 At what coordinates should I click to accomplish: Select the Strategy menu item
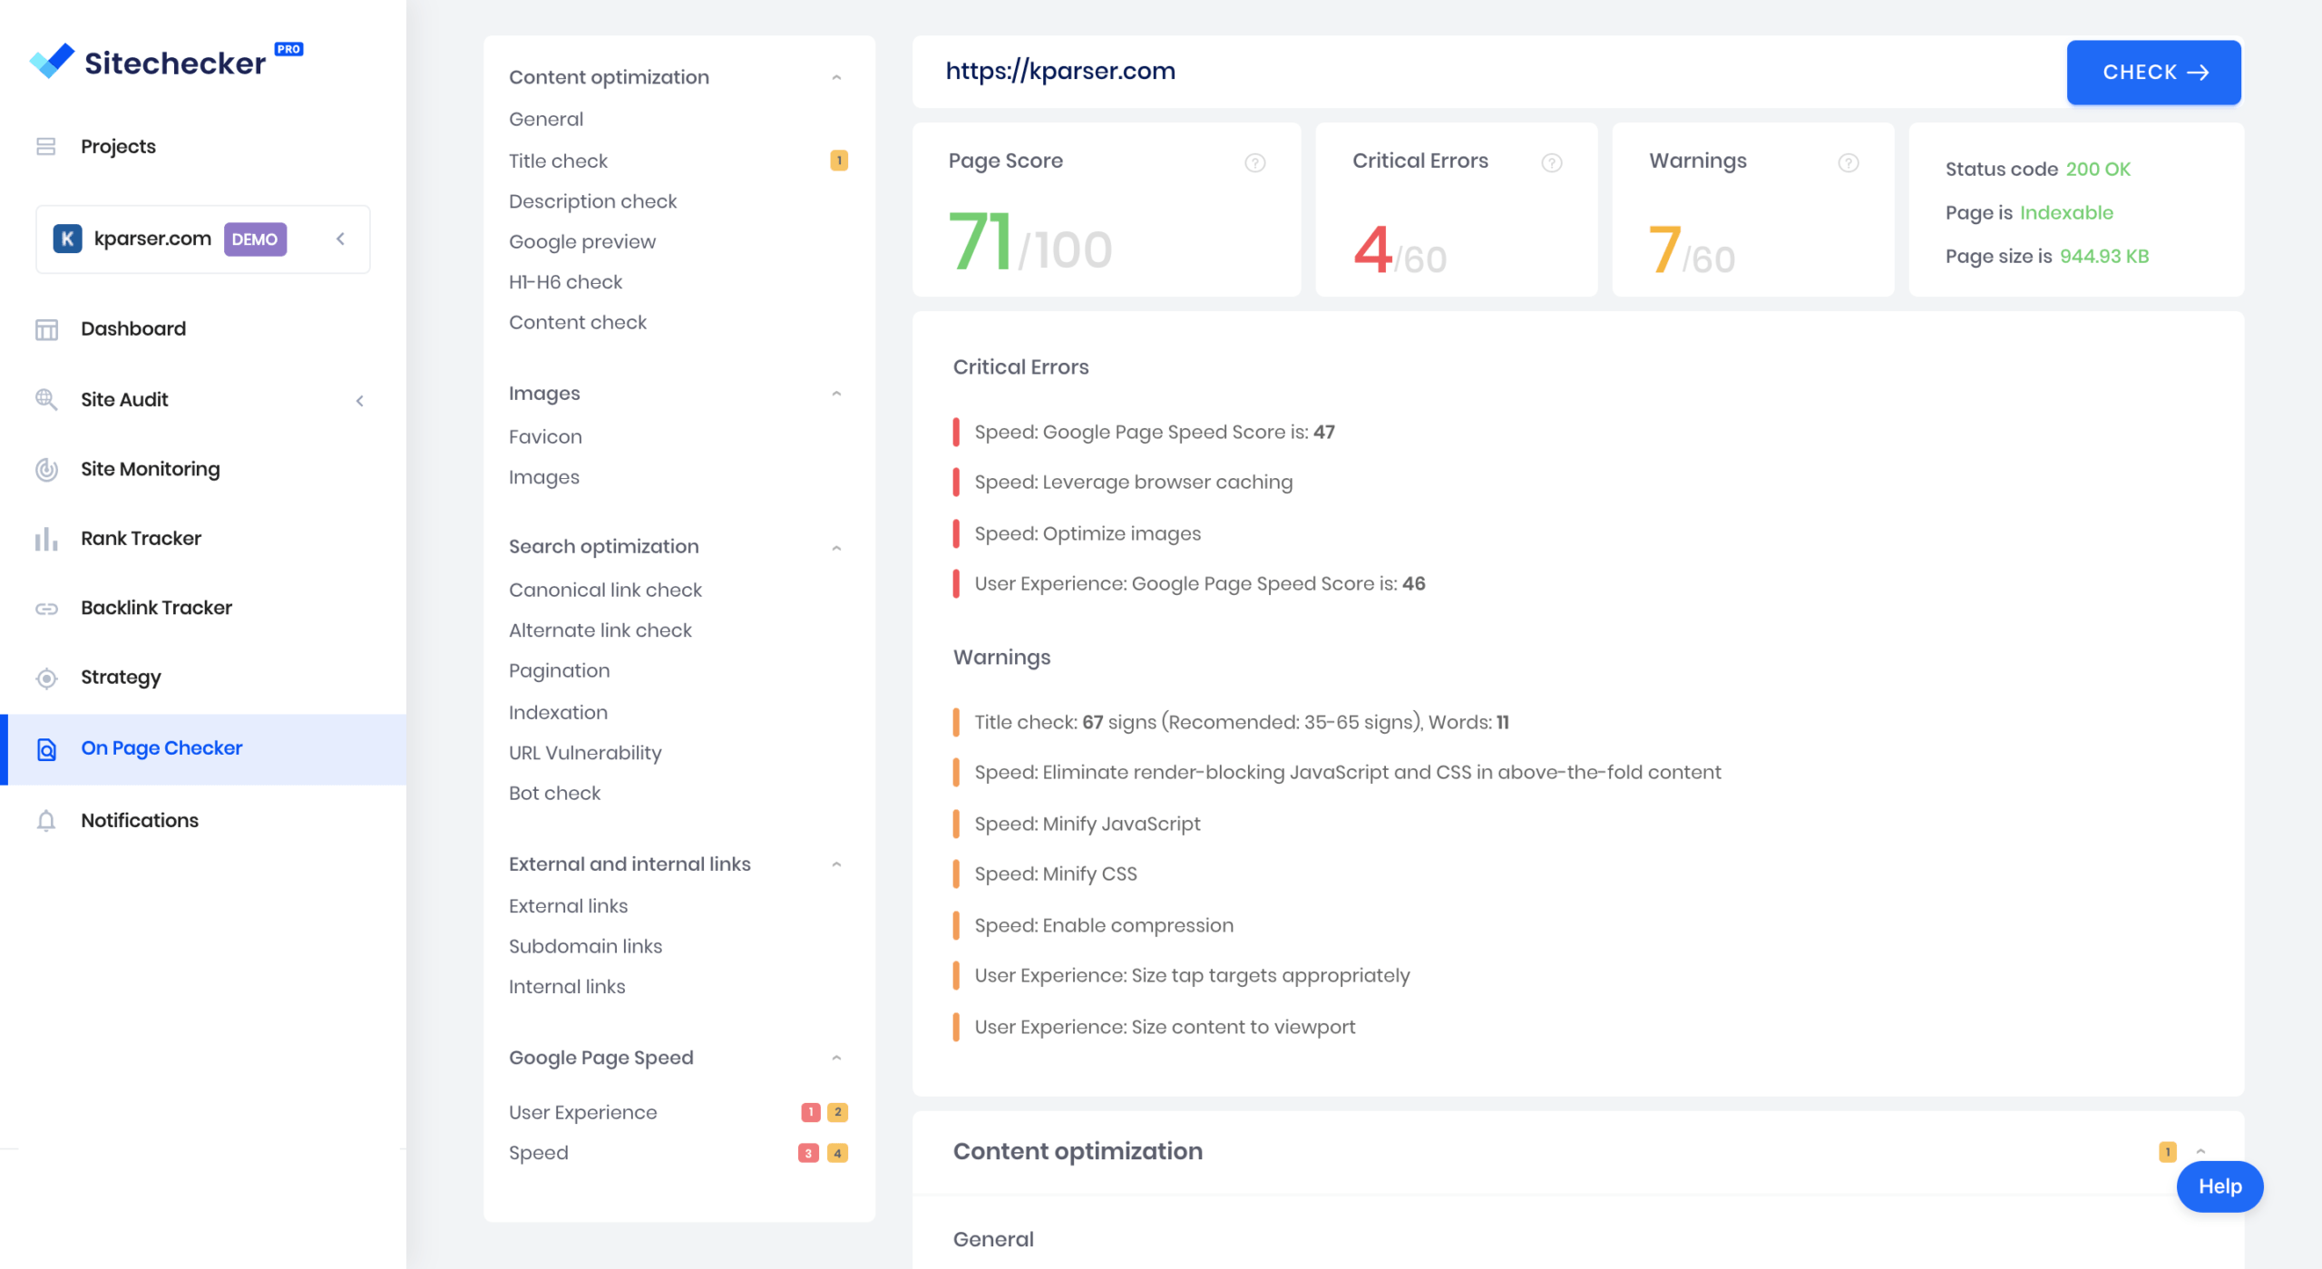[121, 678]
